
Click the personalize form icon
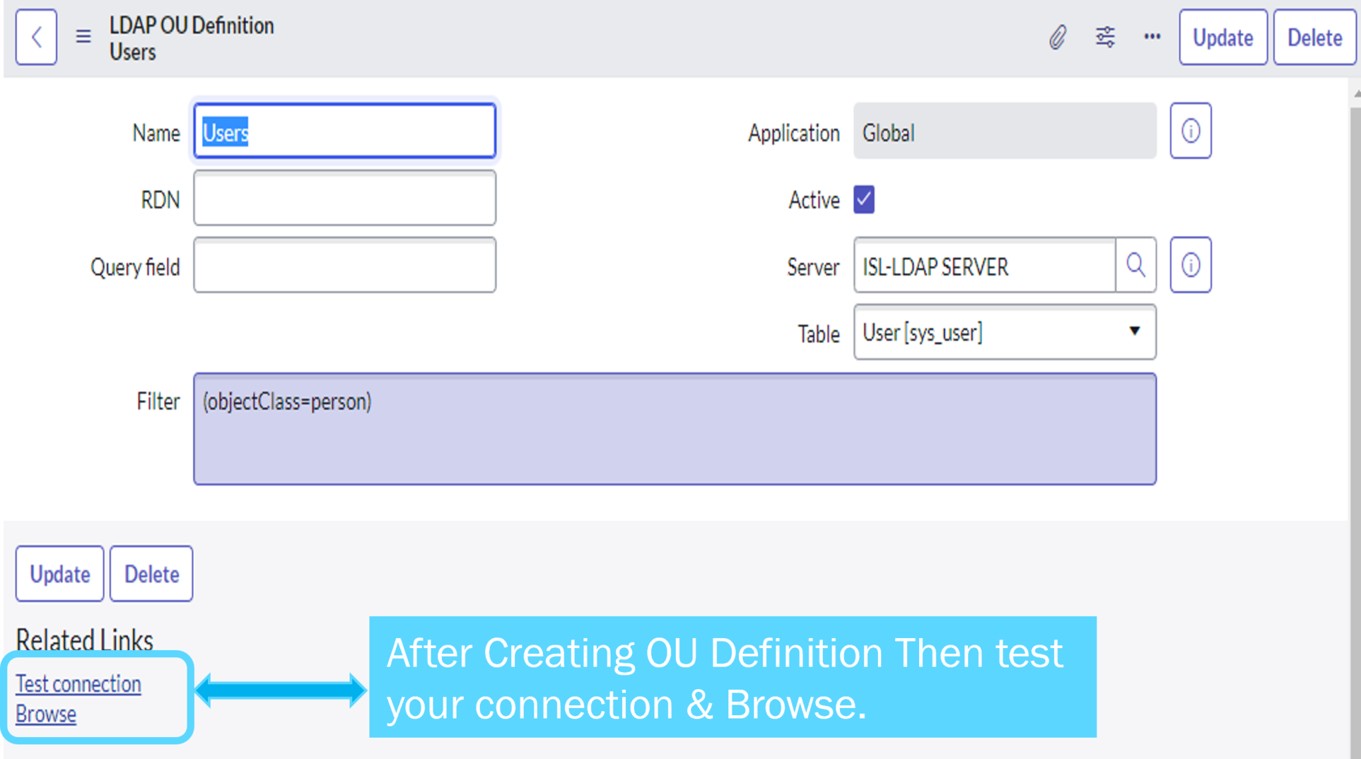pos(1105,37)
